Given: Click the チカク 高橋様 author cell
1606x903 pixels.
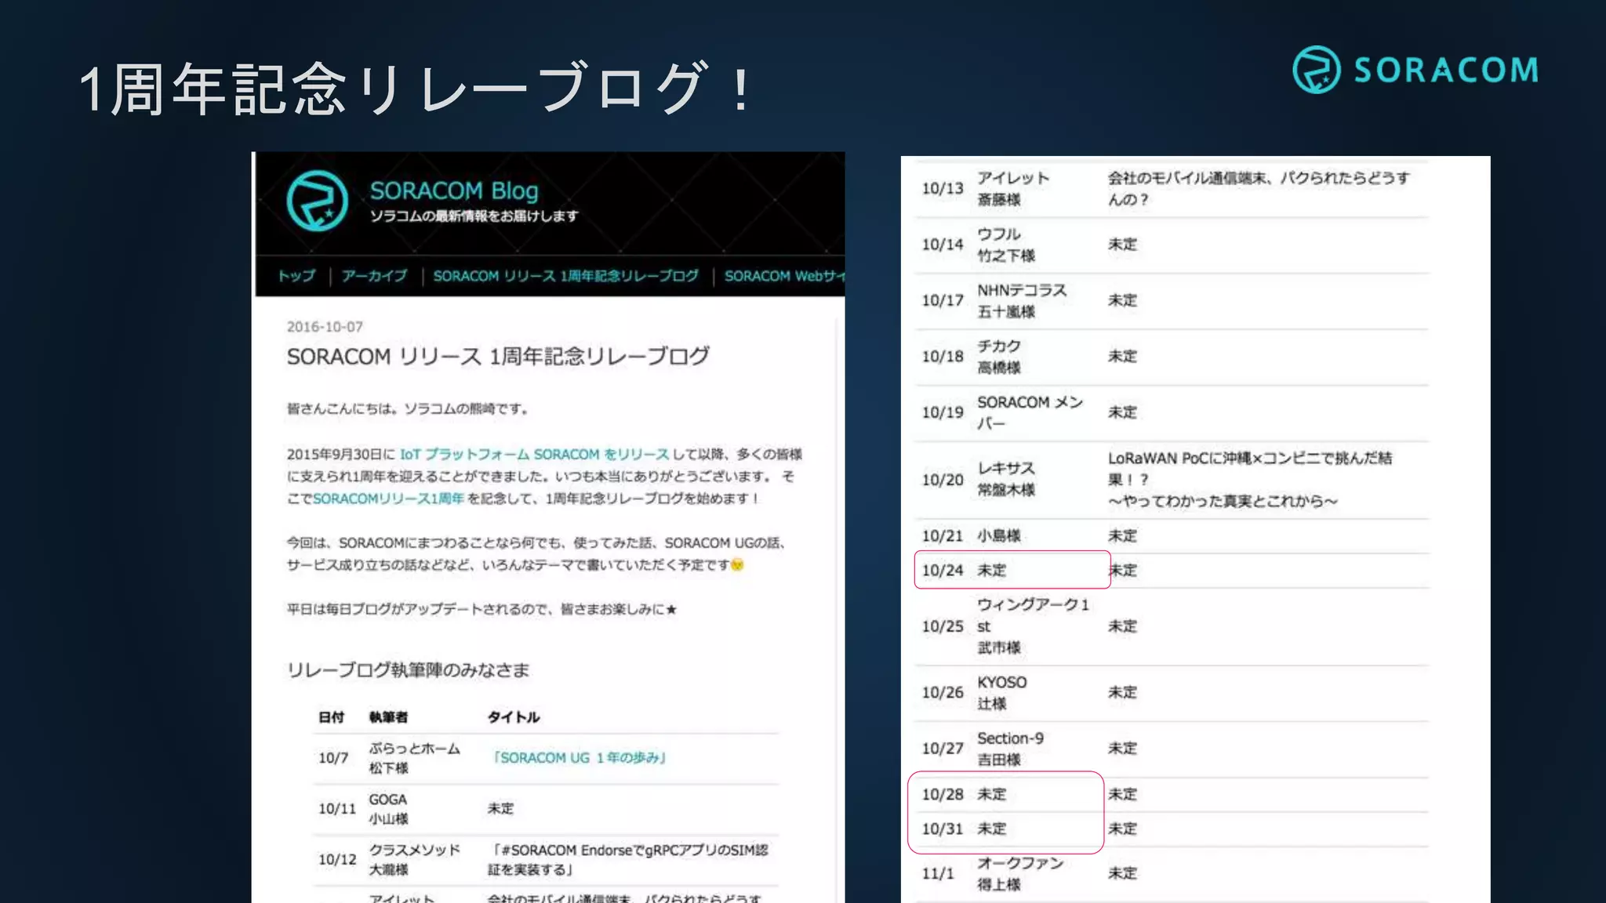Looking at the screenshot, I should click(999, 357).
